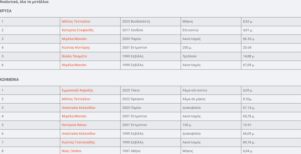Visit the Κατερίνα Θάνου link
The height and width of the screenshot is (154, 301).
point(74,125)
